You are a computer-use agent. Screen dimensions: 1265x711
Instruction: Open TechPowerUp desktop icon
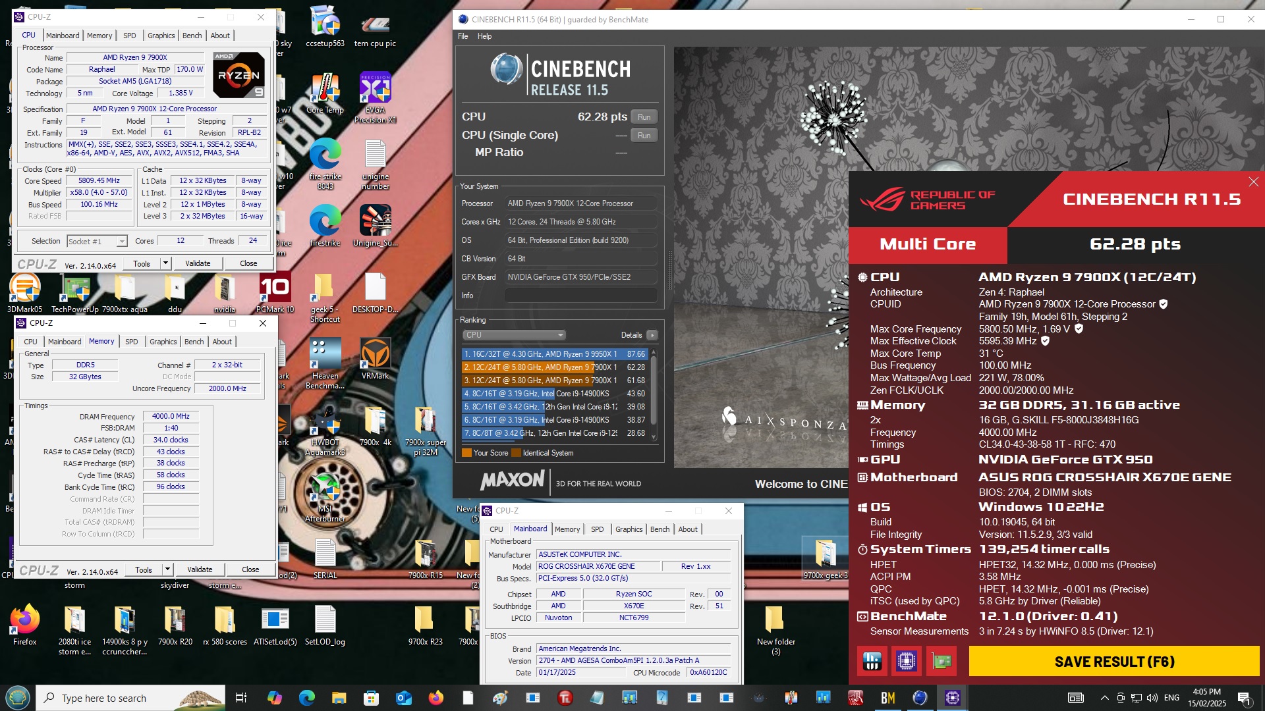coord(75,293)
